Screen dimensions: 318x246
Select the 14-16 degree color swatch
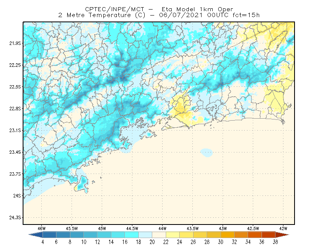118,235
